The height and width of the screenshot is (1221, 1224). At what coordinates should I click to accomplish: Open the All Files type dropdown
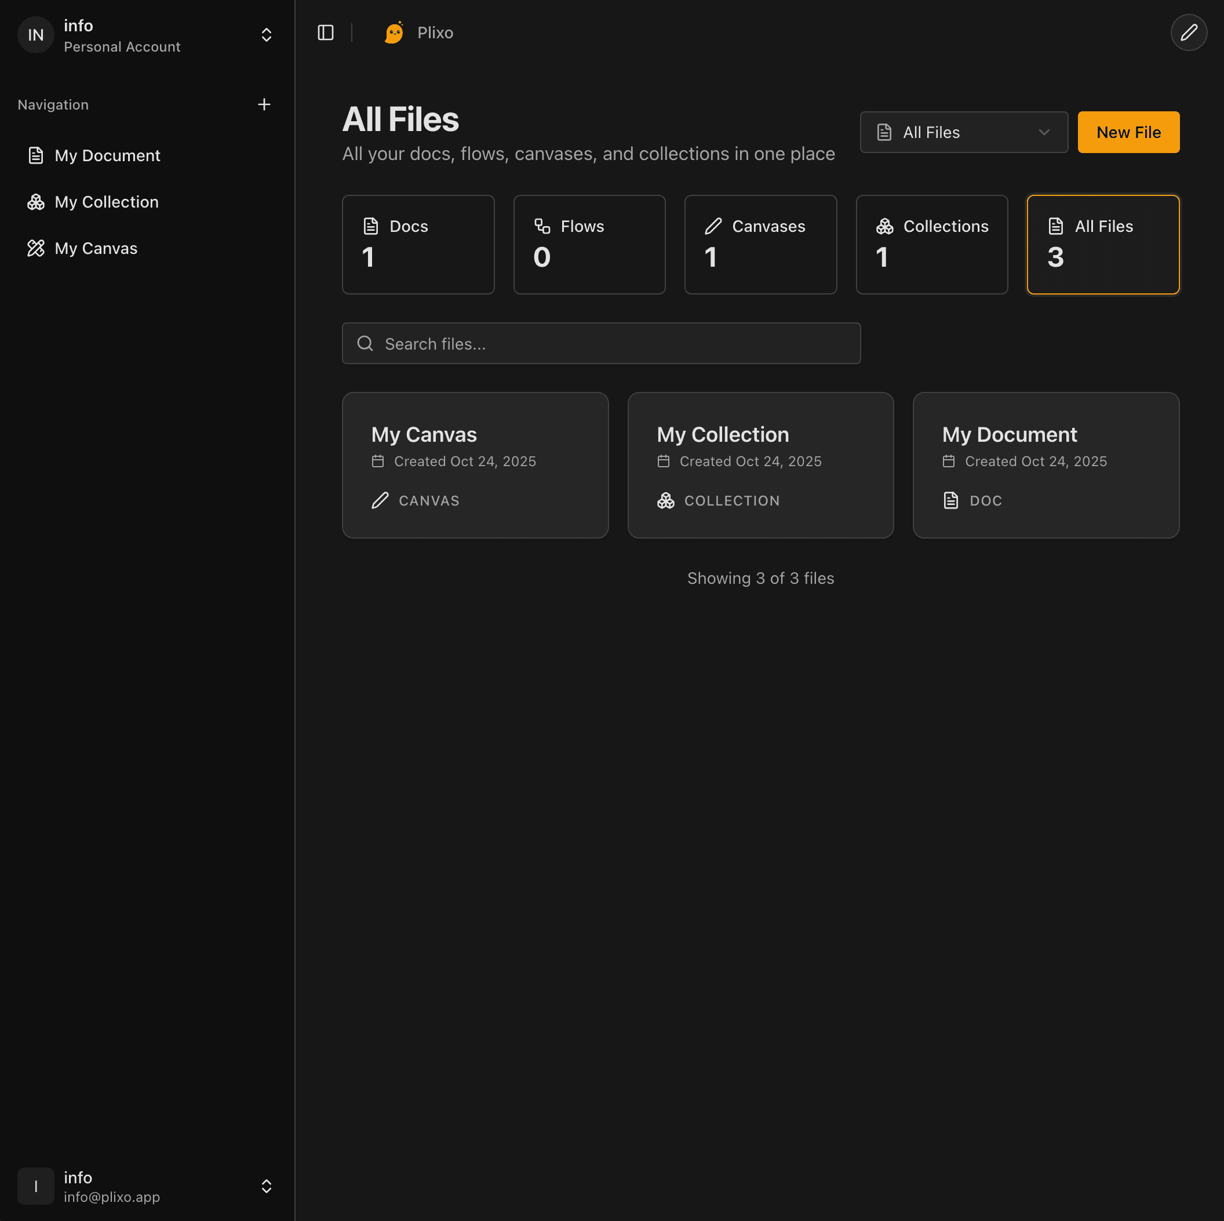click(964, 132)
